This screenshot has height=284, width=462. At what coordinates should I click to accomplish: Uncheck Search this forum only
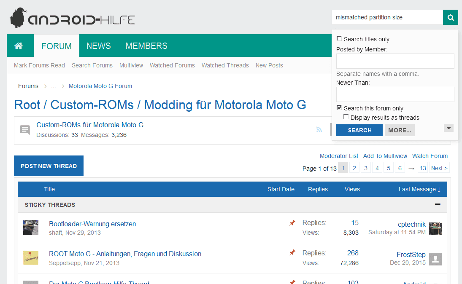pos(339,108)
